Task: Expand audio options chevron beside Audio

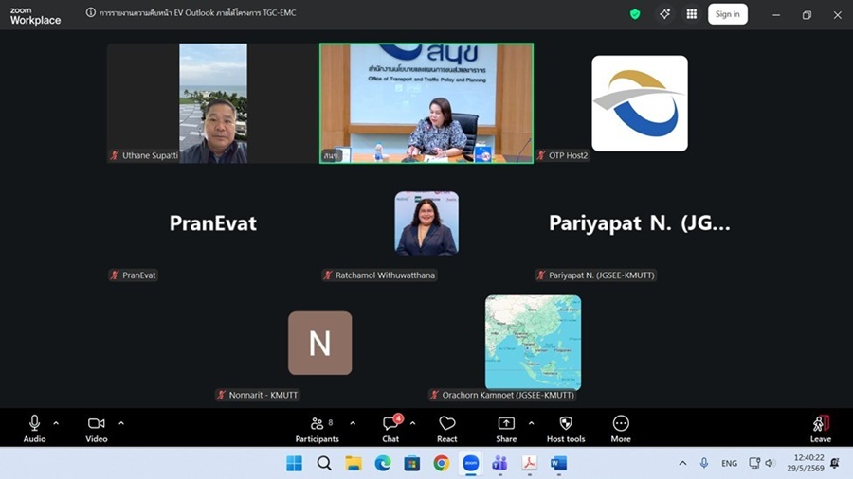Action: 56,423
